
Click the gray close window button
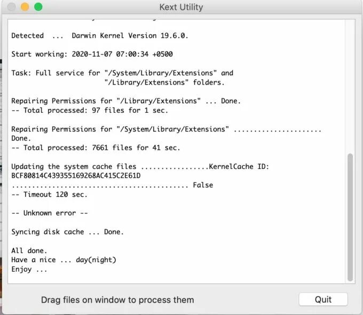point(11,7)
